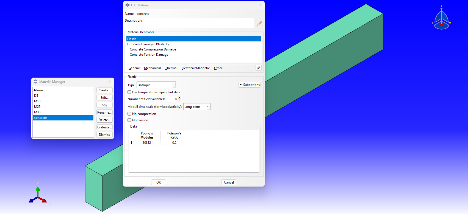Image resolution: width=468 pixels, height=214 pixels.
Task: Click the Material Manager window icon
Action: click(x=36, y=81)
